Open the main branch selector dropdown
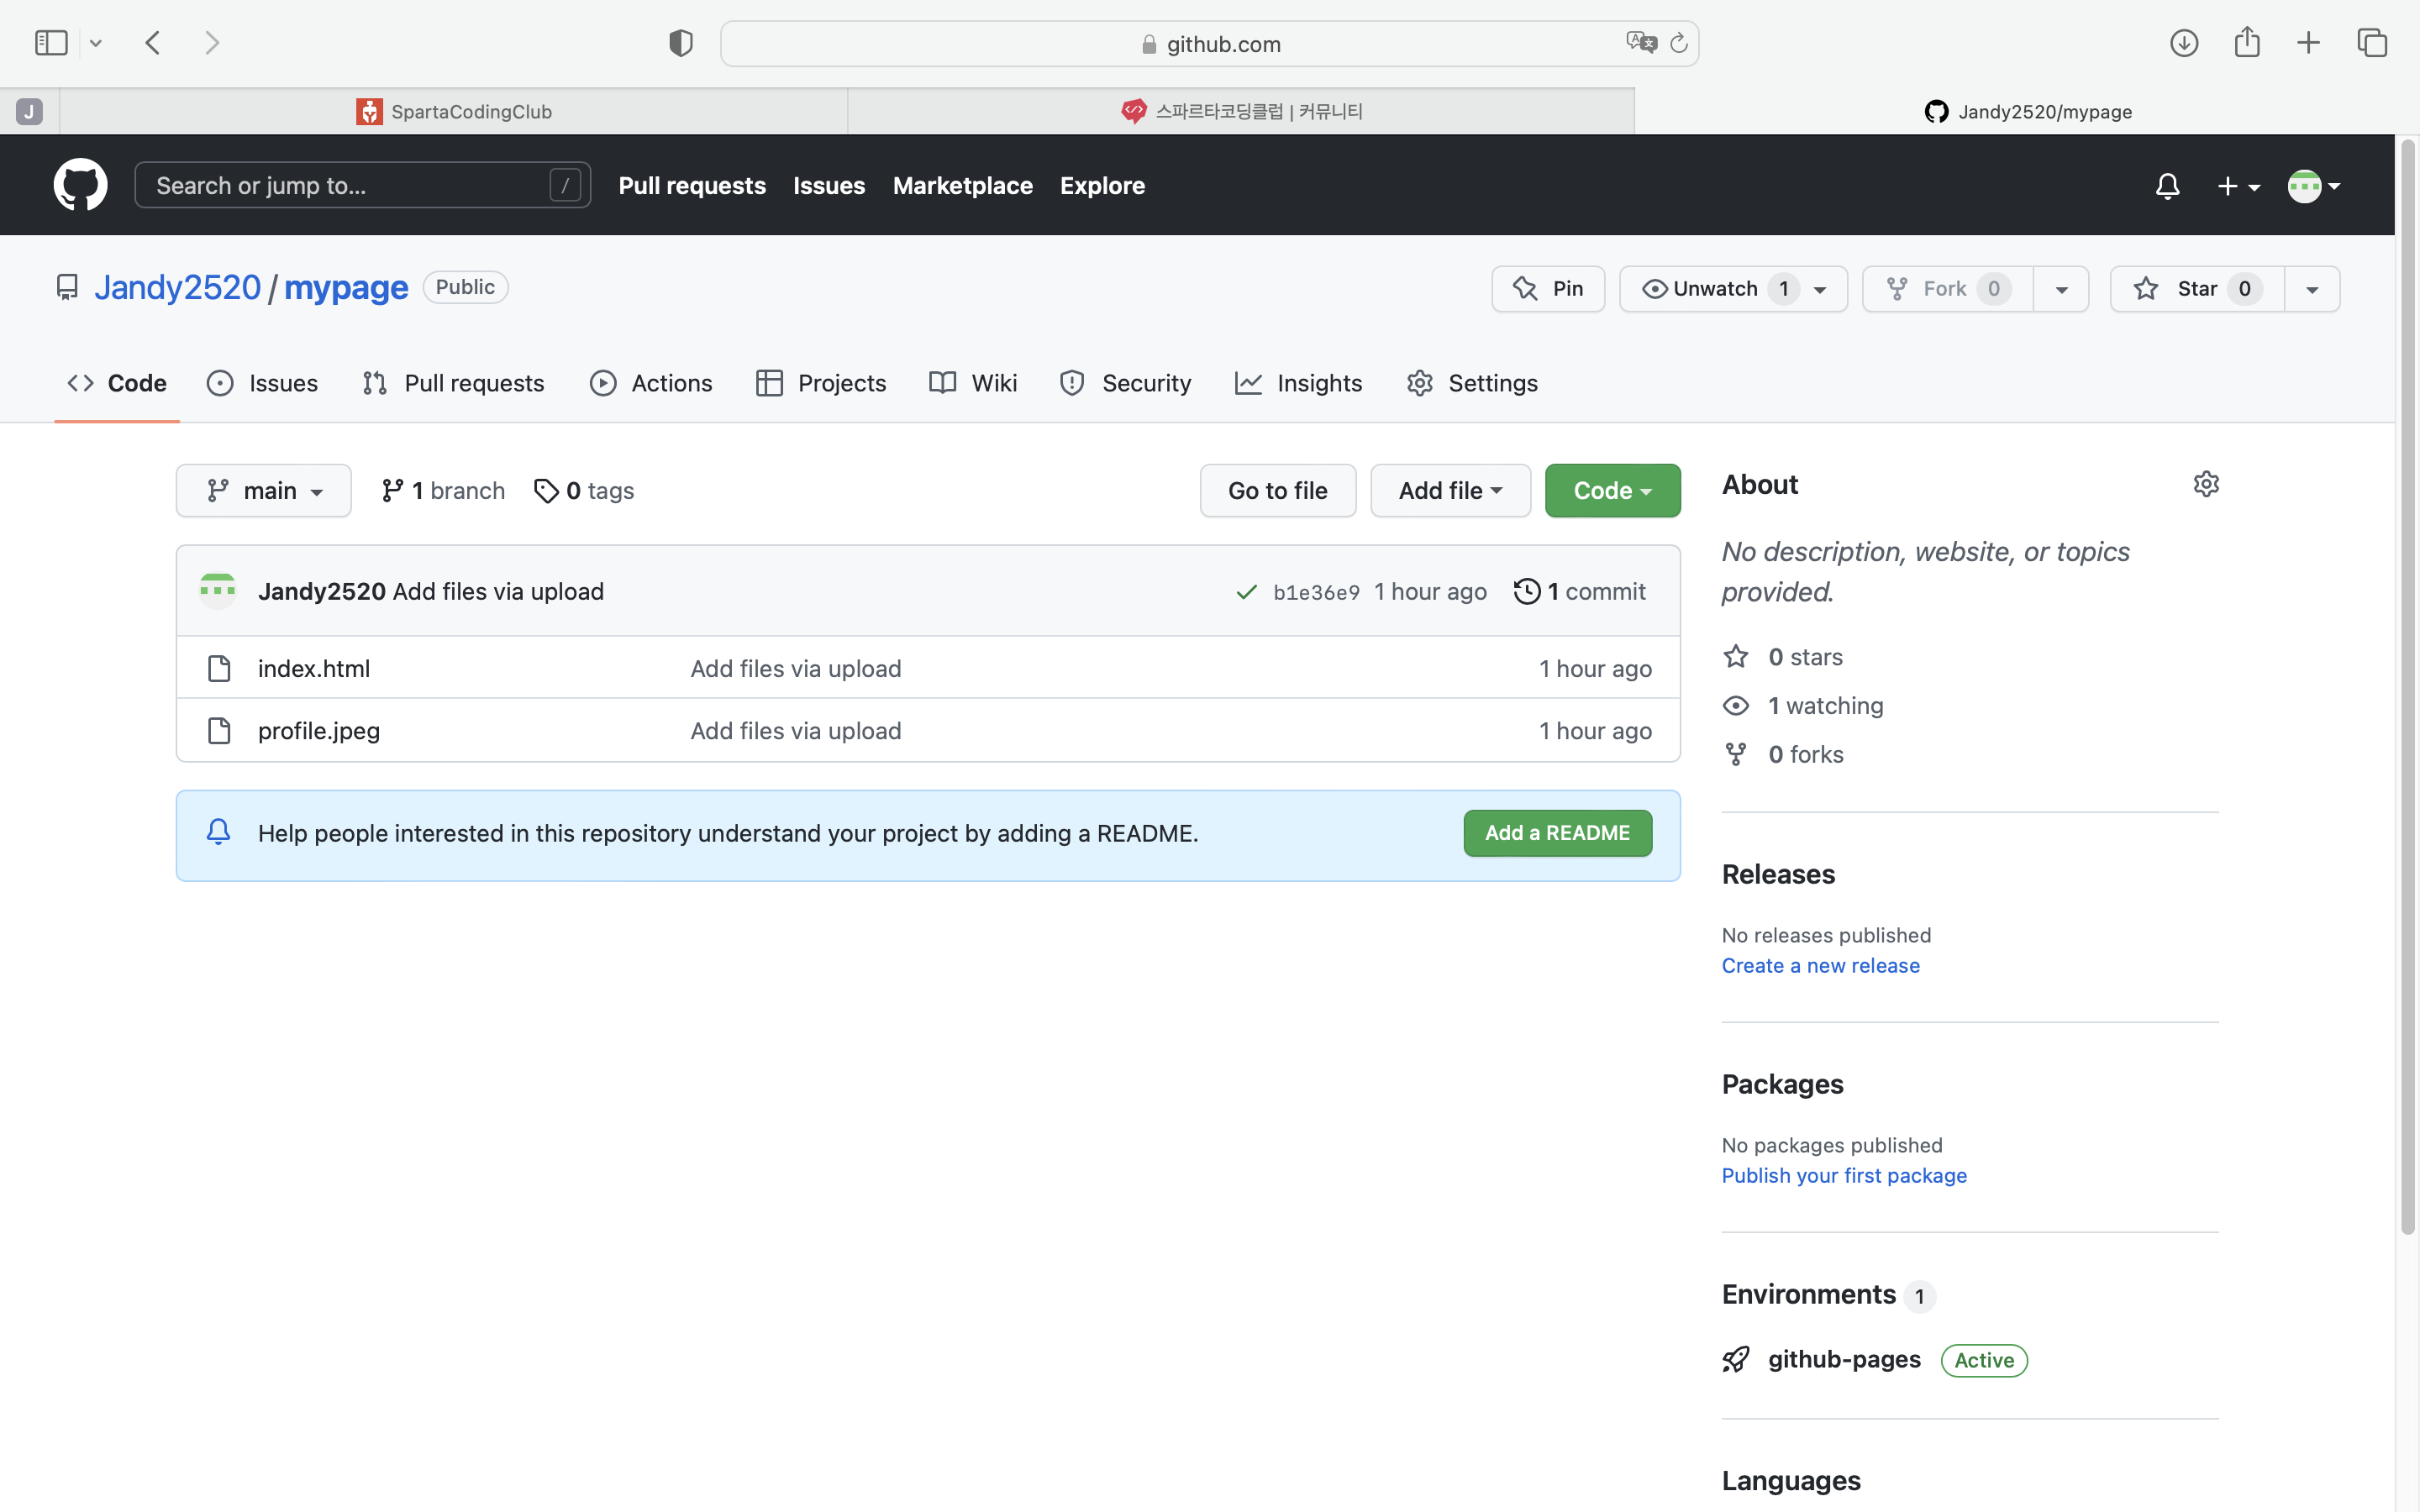 click(x=264, y=491)
